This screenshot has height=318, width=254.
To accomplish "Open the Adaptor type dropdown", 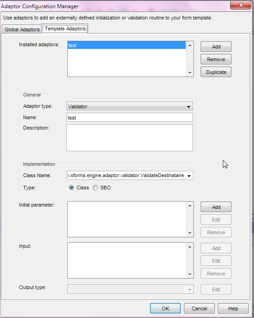I will [x=130, y=106].
